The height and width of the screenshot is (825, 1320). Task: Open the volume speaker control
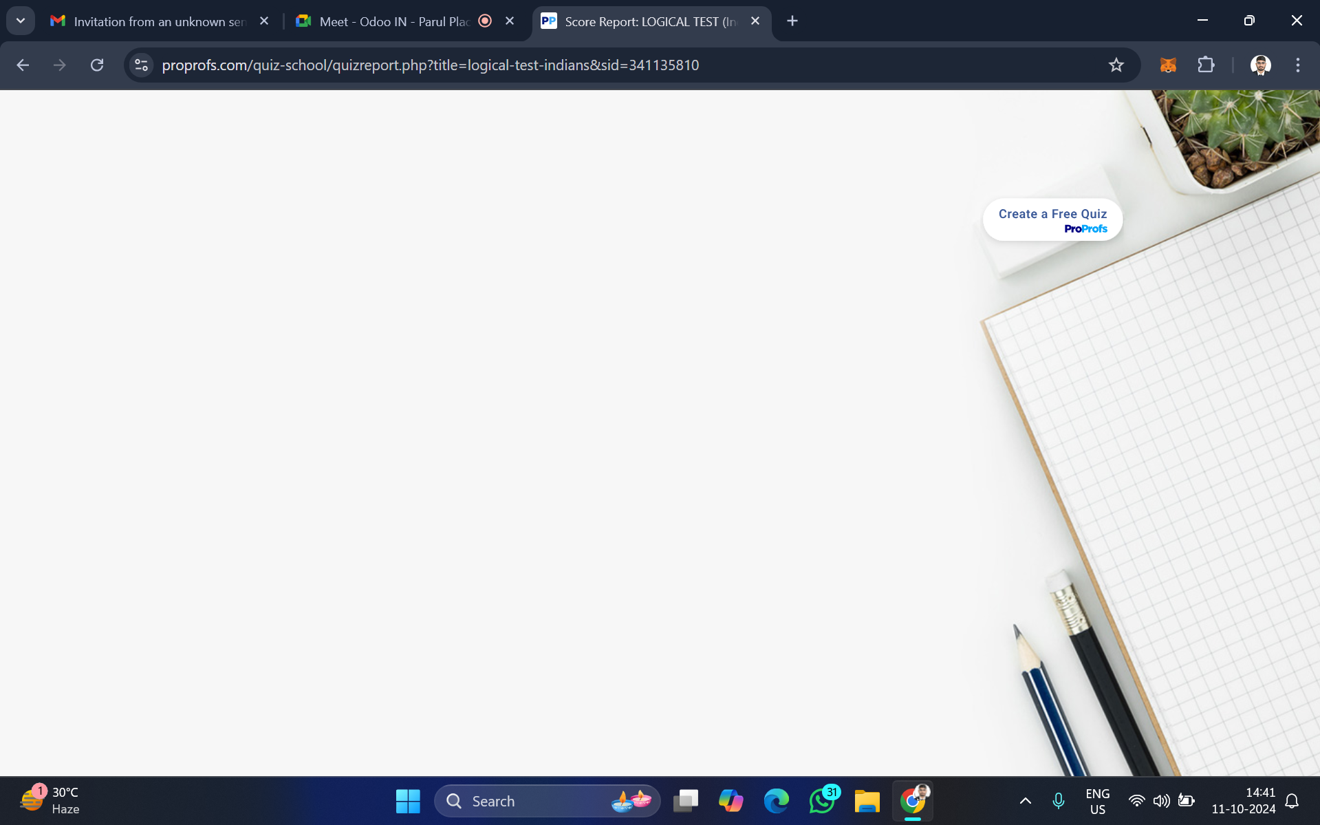point(1162,801)
